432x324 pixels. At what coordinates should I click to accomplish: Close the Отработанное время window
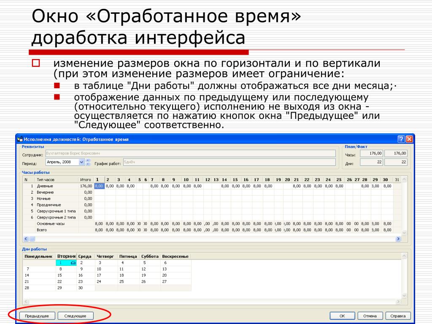(409, 139)
